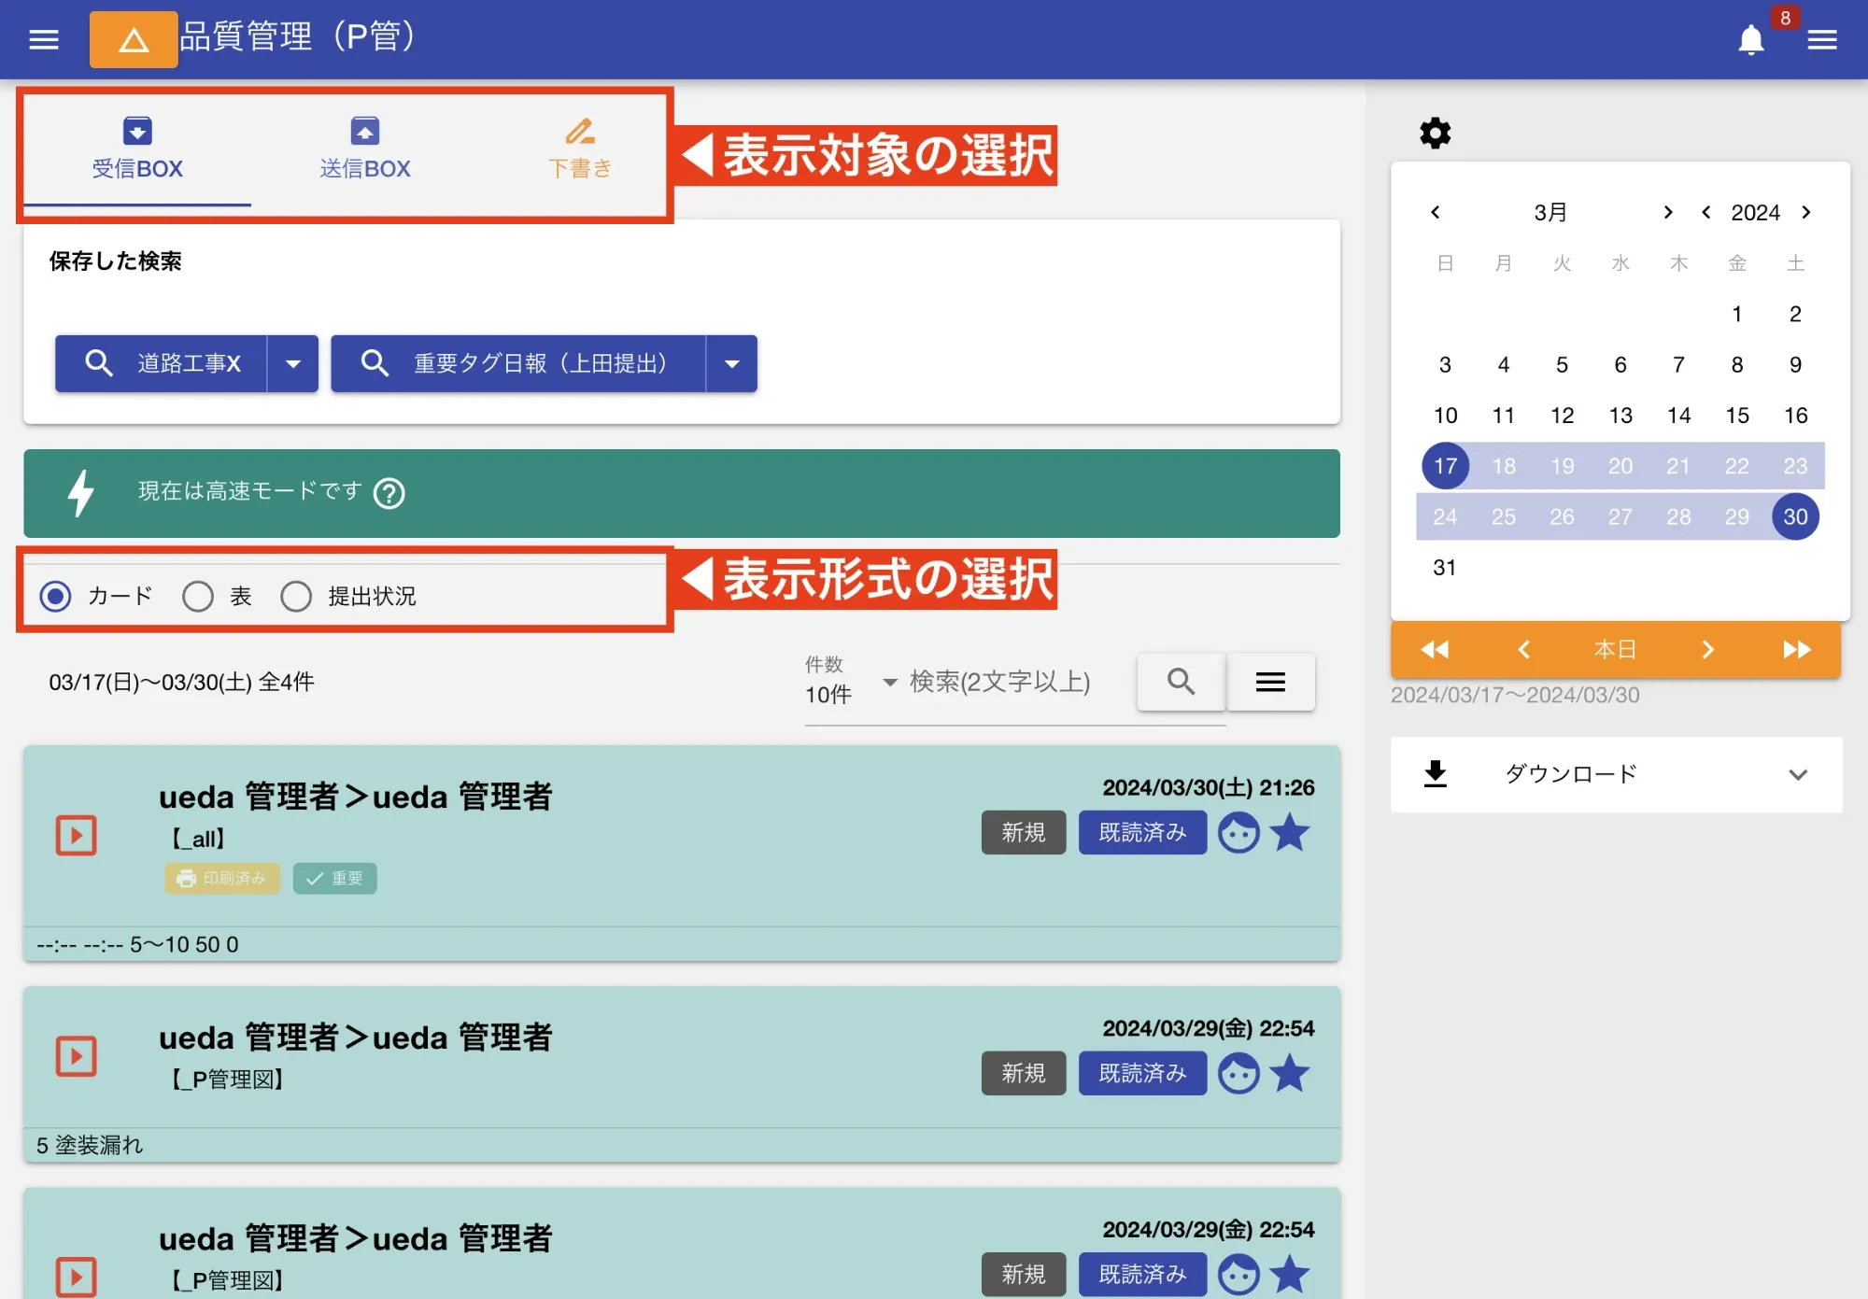Expand the ダウンロード section chevron
The width and height of the screenshot is (1868, 1299).
pos(1798,774)
